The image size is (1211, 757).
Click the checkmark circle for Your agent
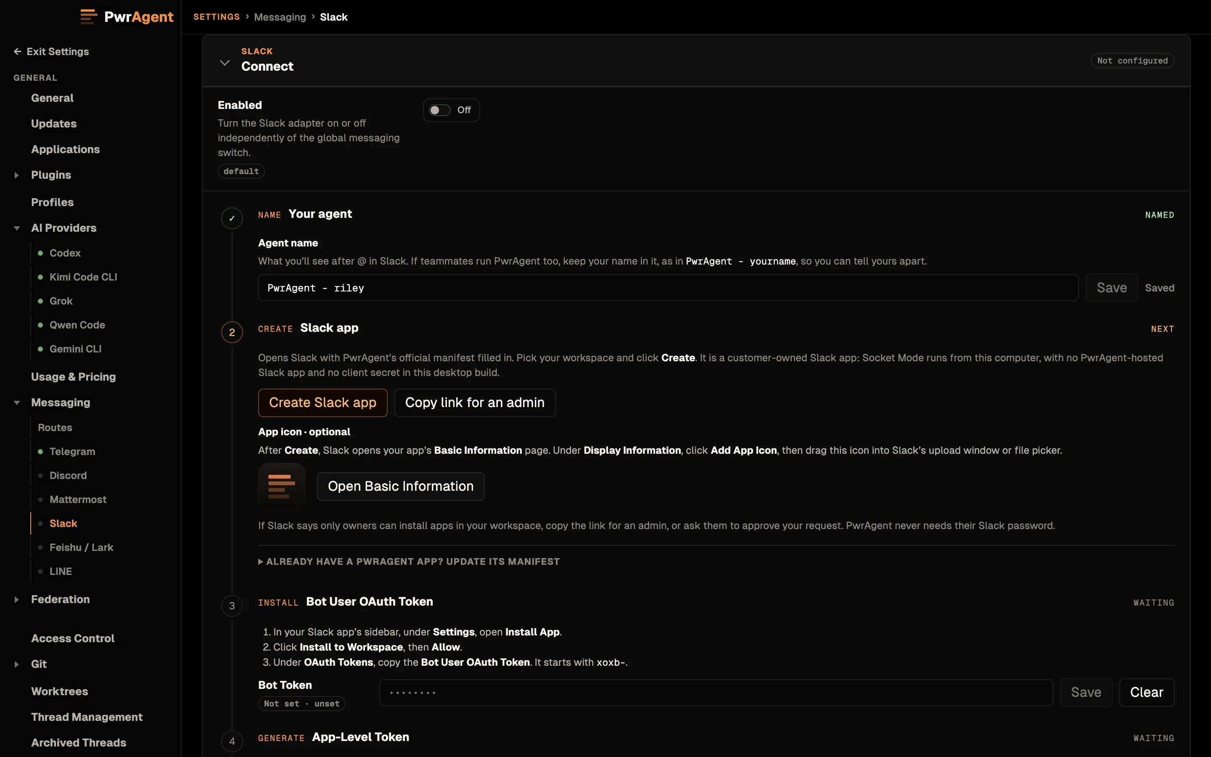click(x=232, y=218)
